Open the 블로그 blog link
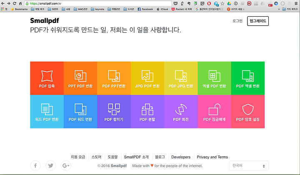This screenshot has height=175, width=300. [x=160, y=157]
